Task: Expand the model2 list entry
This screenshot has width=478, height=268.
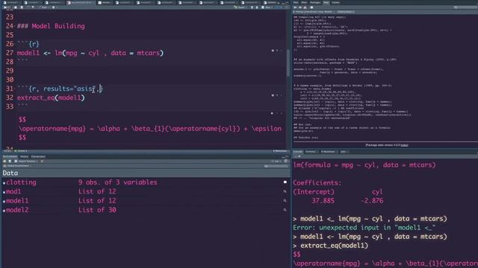Action: coord(4,210)
